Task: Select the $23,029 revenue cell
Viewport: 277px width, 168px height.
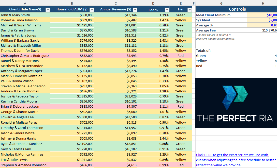Action: tap(115, 96)
